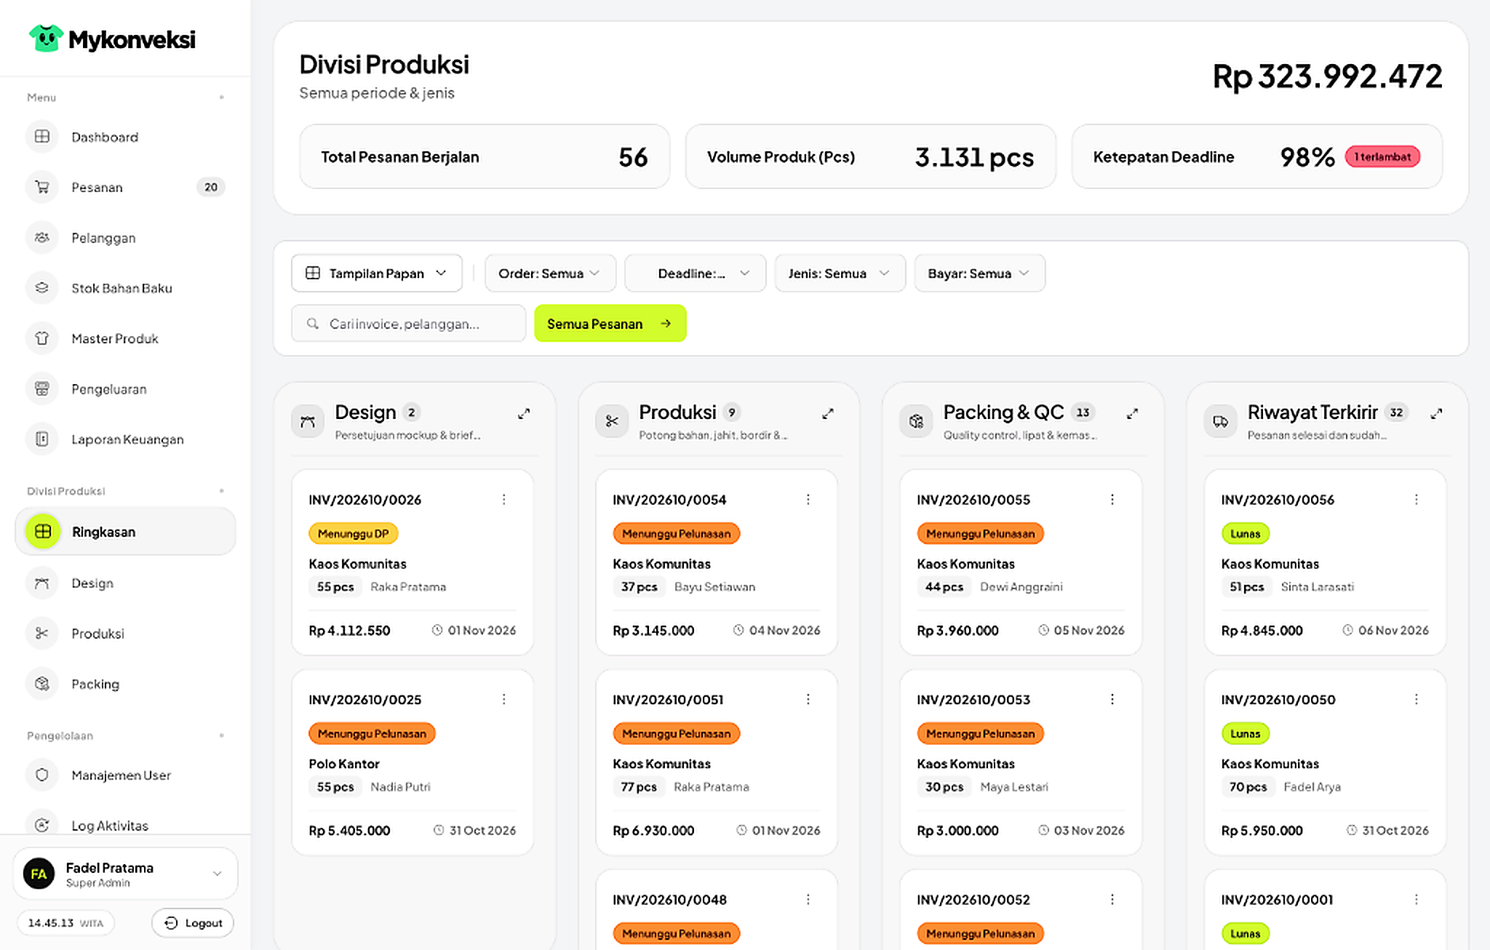
Task: Expand the Produksi column icon
Action: [x=828, y=414]
